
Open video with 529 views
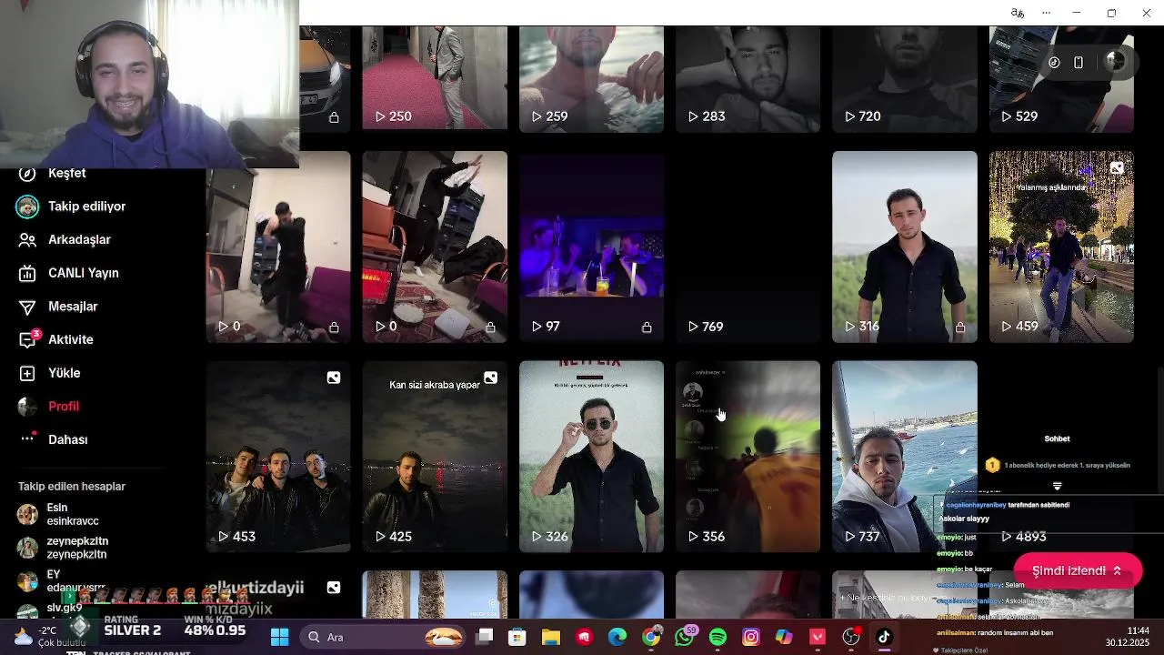click(1061, 78)
